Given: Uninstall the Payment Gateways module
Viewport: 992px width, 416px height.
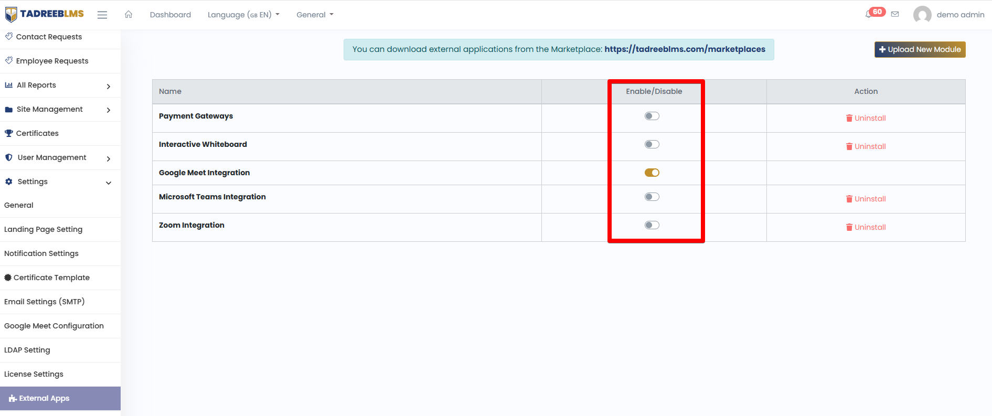Looking at the screenshot, I should click(866, 118).
